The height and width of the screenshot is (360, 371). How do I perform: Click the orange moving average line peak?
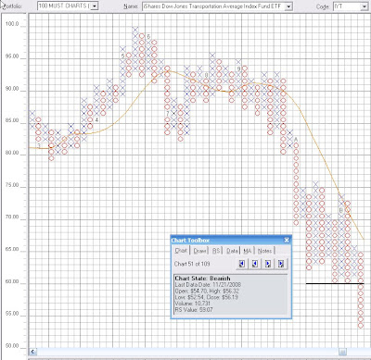tap(167, 71)
